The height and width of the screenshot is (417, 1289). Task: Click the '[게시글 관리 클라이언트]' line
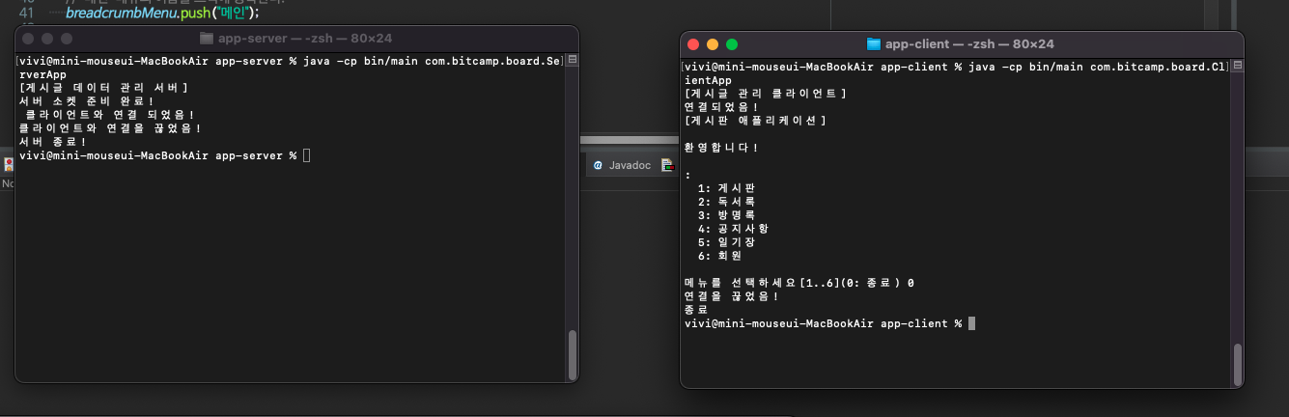pyautogui.click(x=765, y=94)
